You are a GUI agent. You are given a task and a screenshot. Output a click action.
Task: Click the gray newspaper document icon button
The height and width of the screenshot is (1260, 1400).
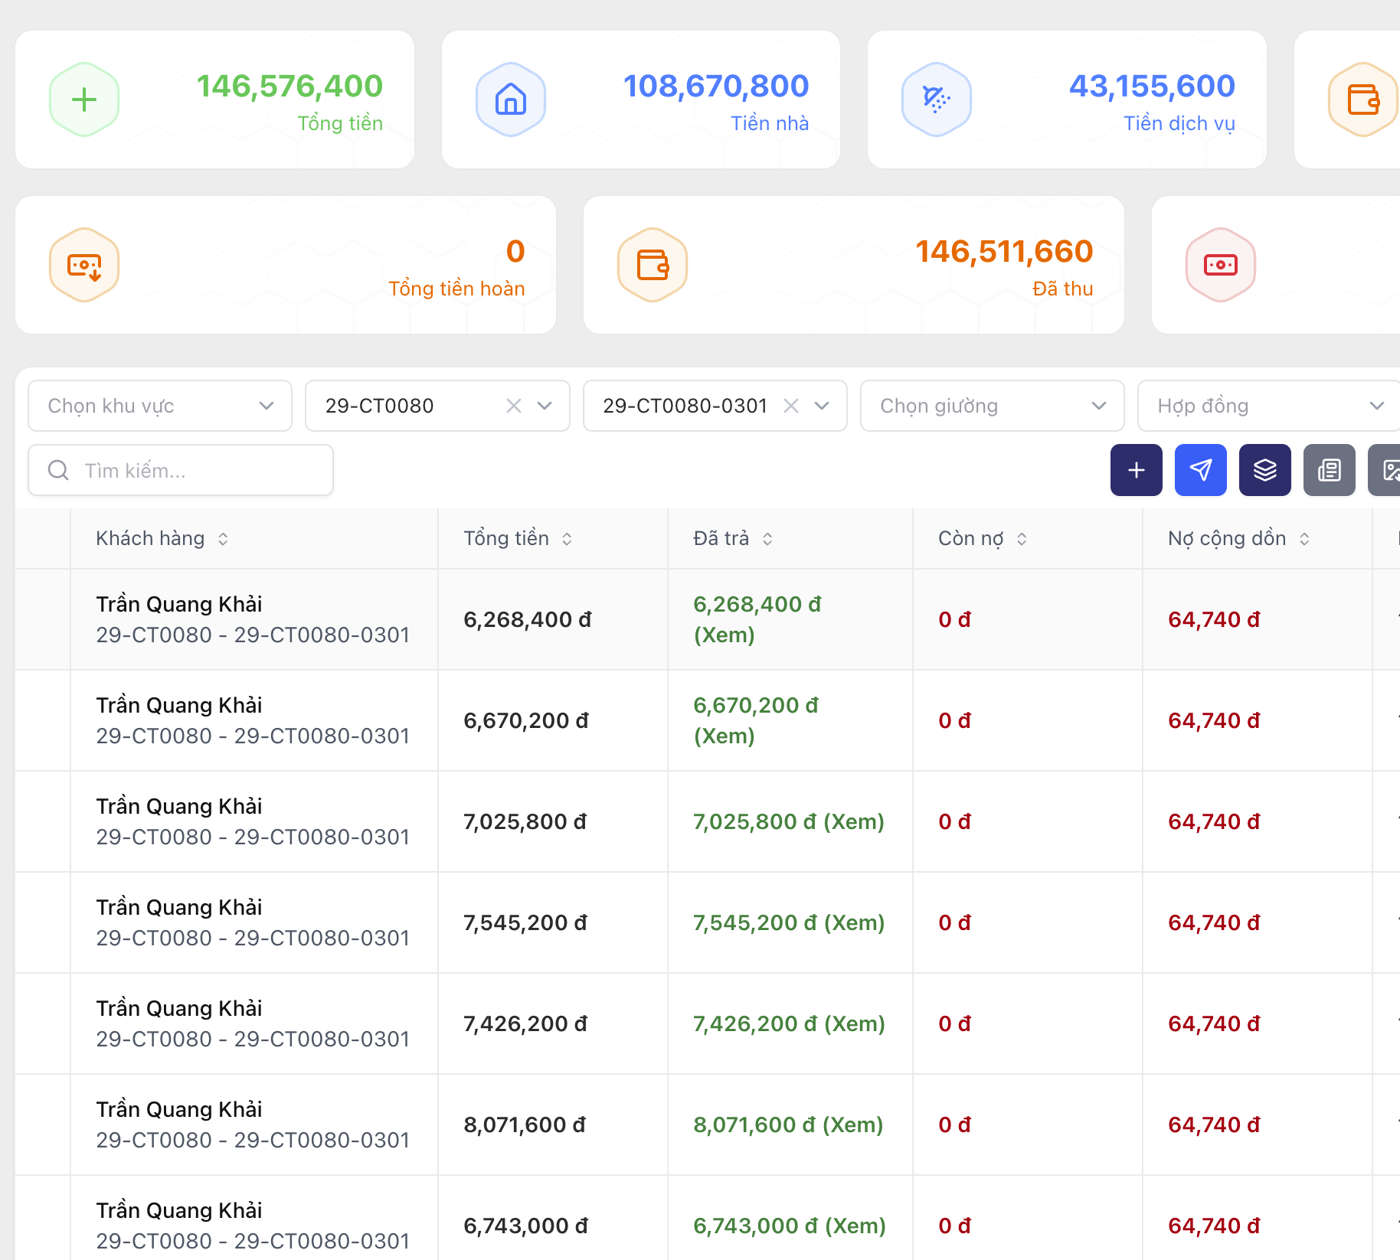click(x=1329, y=470)
